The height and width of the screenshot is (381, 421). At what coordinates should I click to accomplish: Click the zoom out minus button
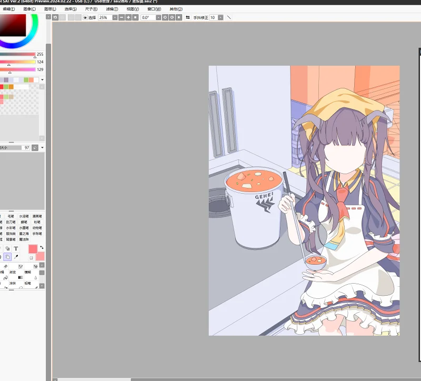coord(122,17)
